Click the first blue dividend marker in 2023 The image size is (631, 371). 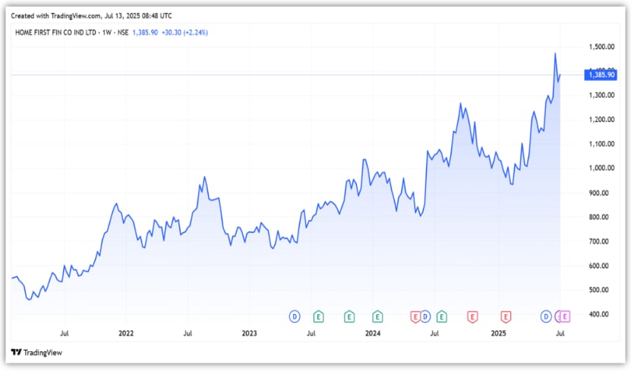pos(295,316)
